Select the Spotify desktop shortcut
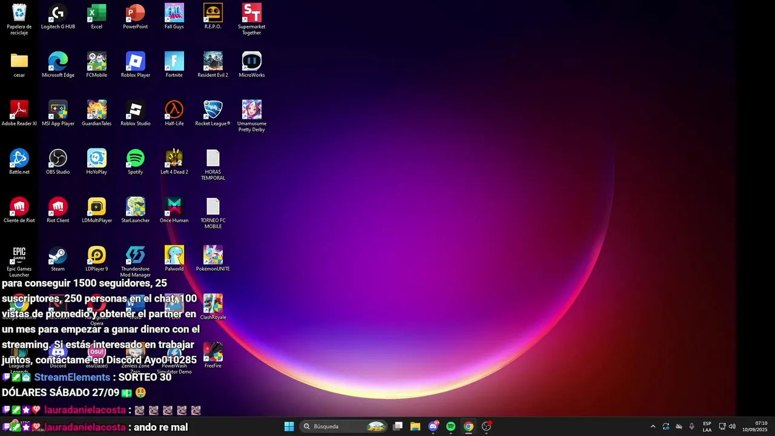The height and width of the screenshot is (436, 775). pos(136,162)
